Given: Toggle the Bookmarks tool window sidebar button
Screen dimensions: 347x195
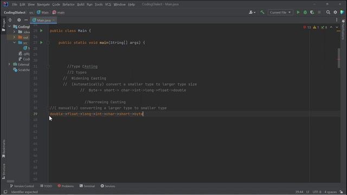Looking at the screenshot, I should 4,148.
